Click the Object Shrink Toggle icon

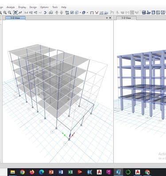67,13
